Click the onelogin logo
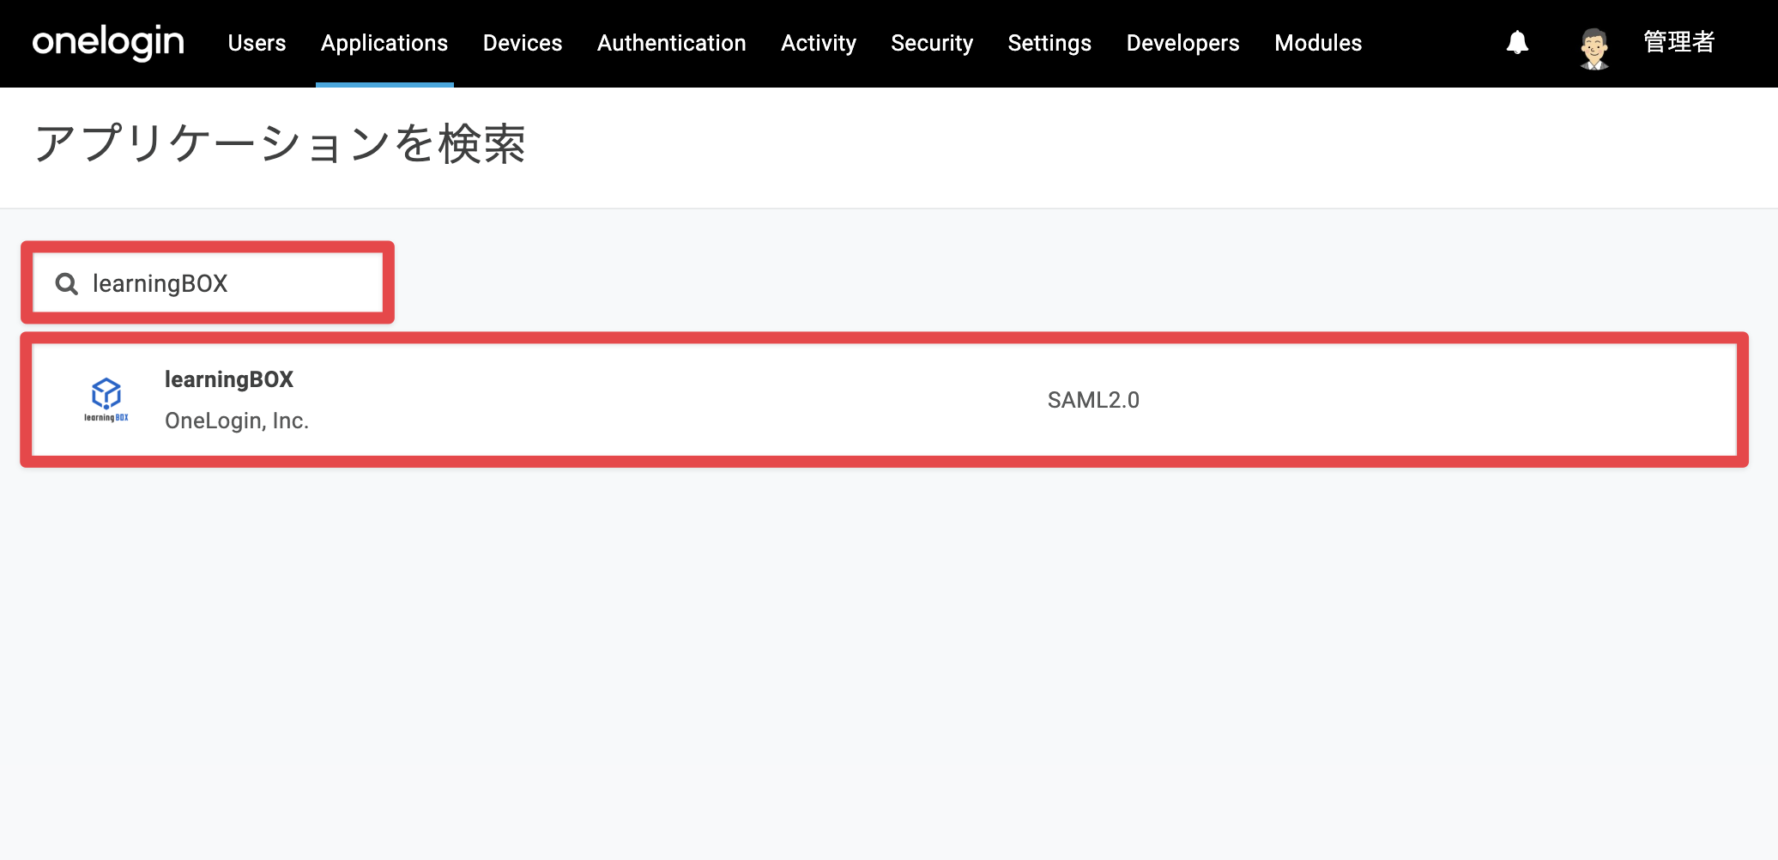Screen dimensions: 1778x860 pos(108,43)
